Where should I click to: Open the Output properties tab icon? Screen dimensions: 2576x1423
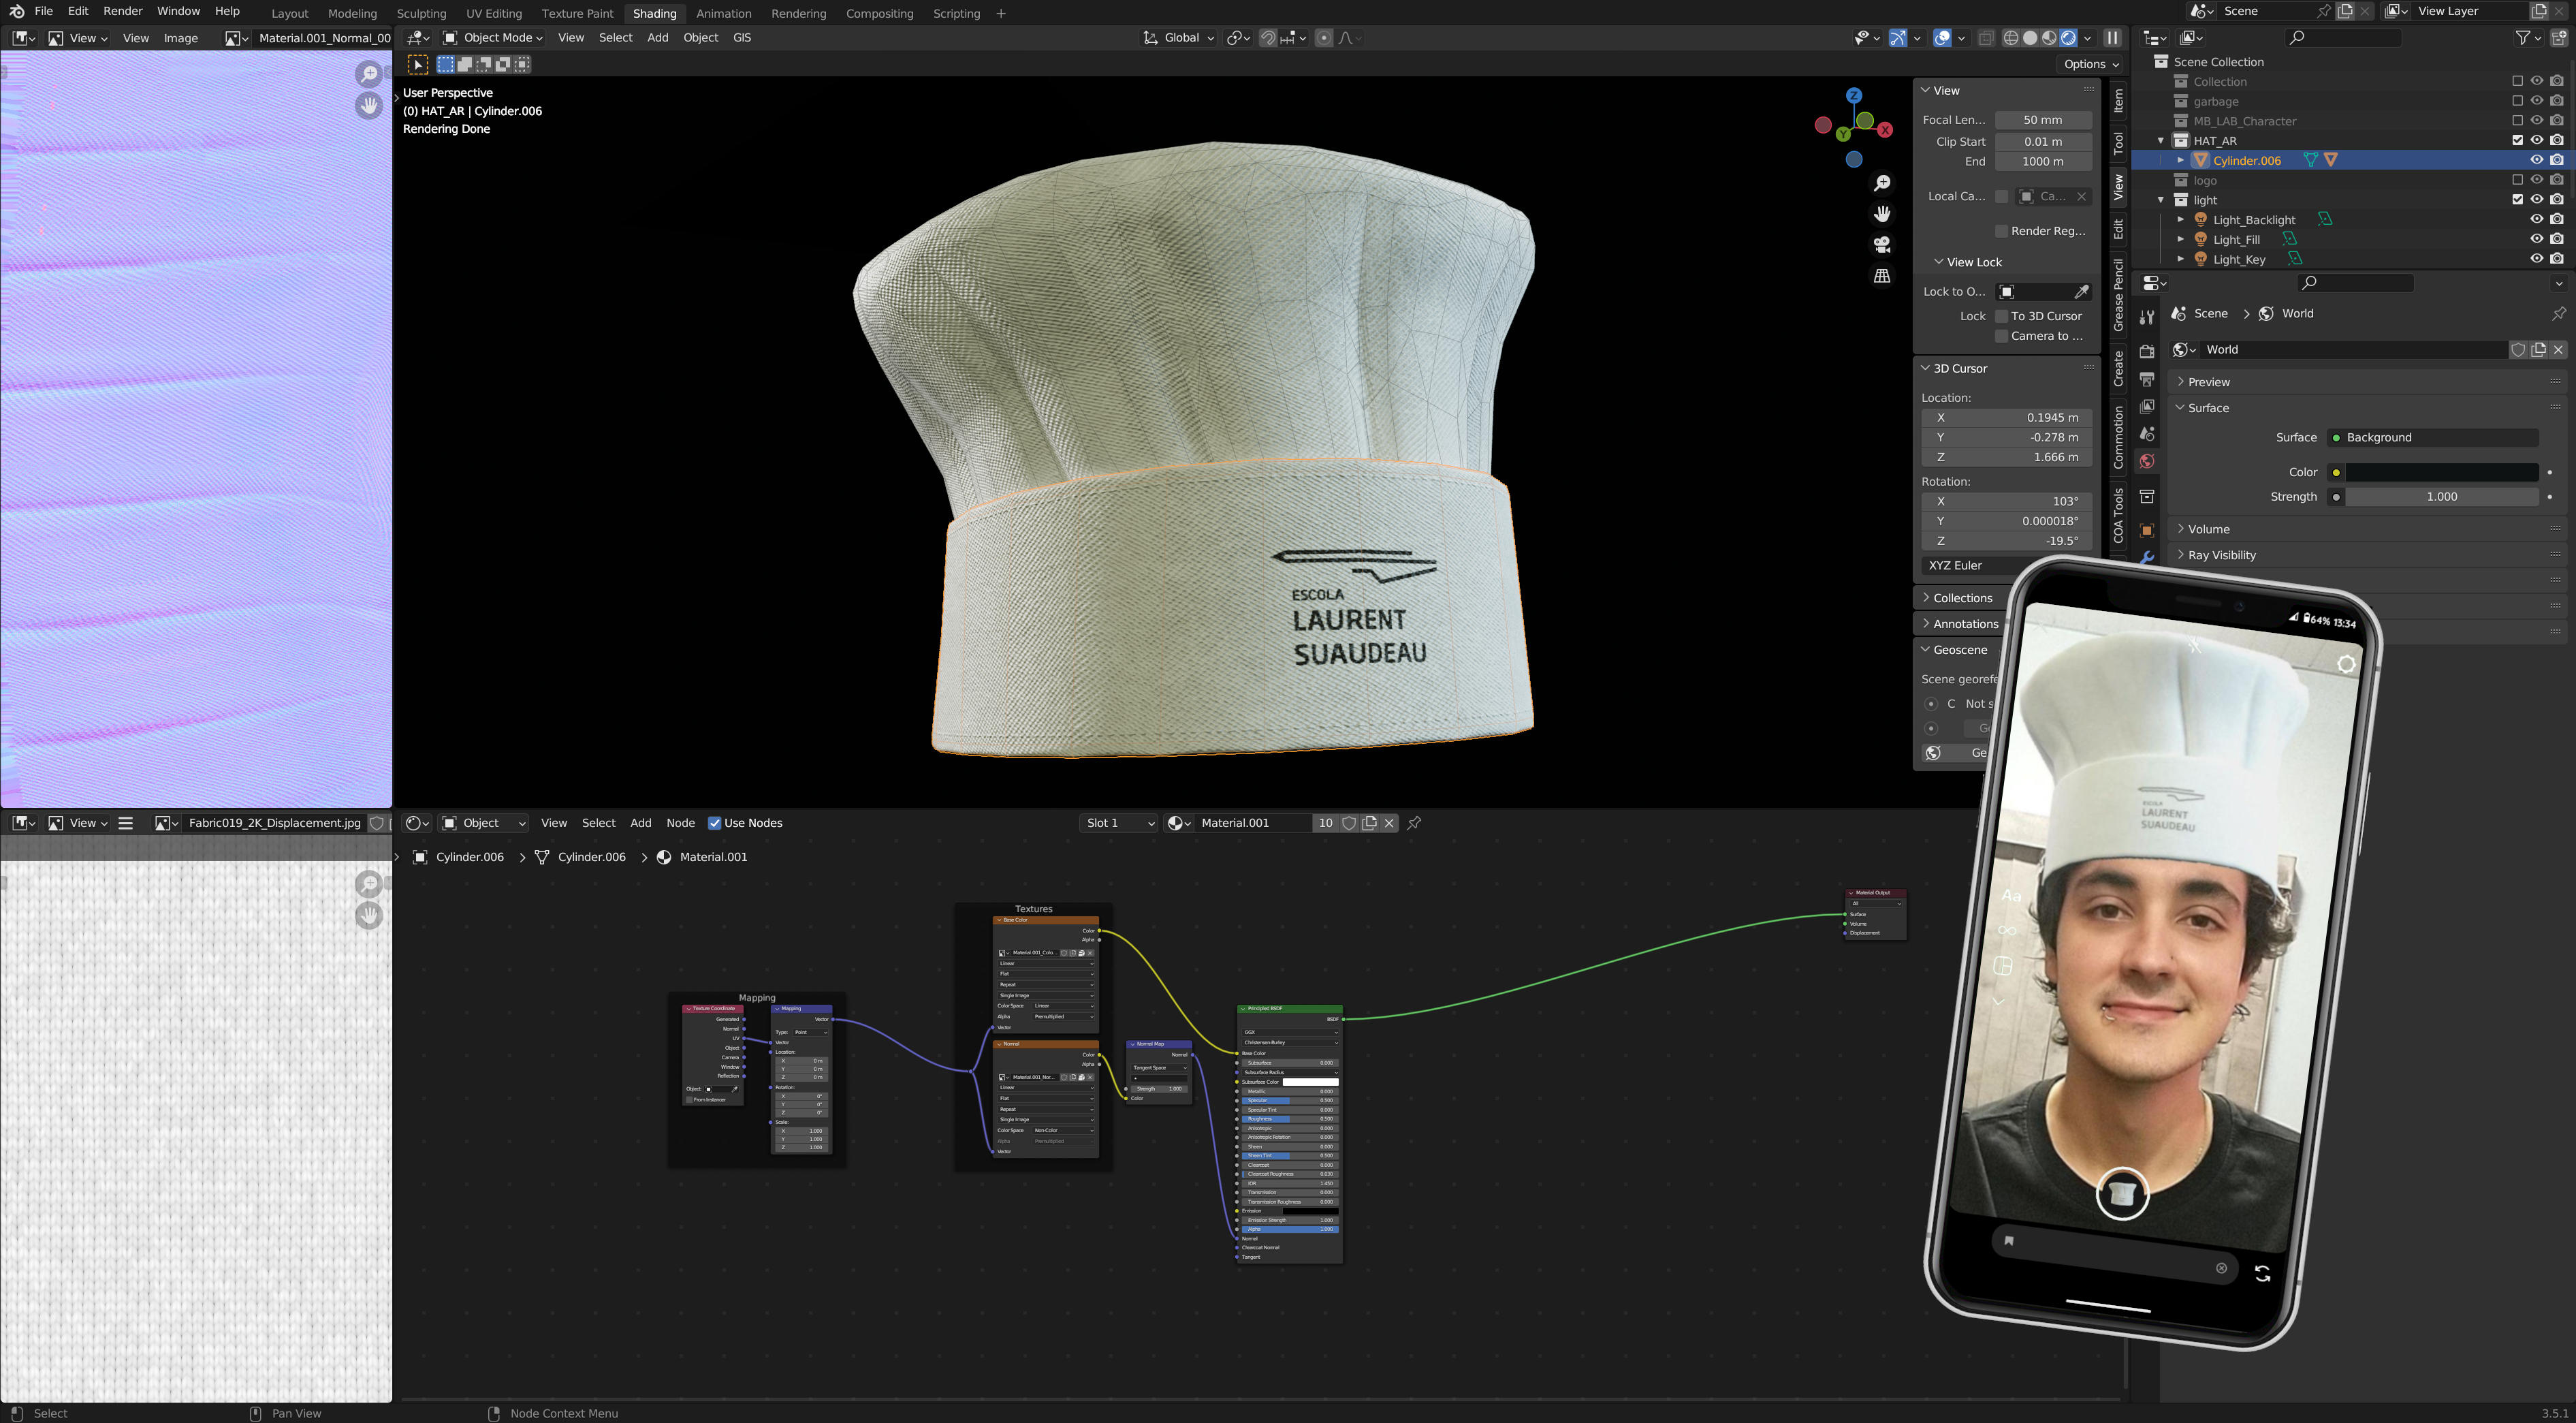click(x=2146, y=379)
